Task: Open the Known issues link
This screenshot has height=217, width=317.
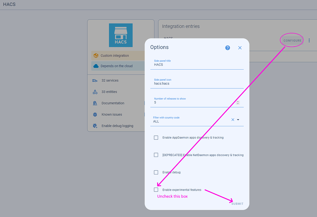Action: (112, 114)
